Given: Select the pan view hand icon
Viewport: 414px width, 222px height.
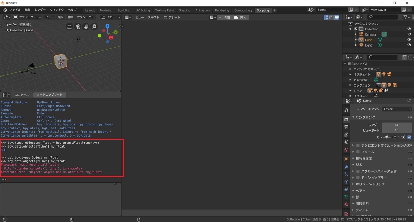Looking at the screenshot, I should [86, 27].
